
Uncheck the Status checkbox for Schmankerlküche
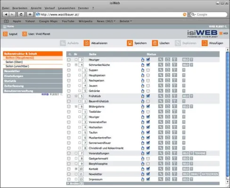148,65
